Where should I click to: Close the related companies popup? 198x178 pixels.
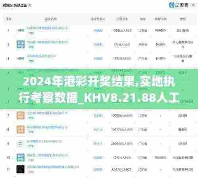(193, 5)
